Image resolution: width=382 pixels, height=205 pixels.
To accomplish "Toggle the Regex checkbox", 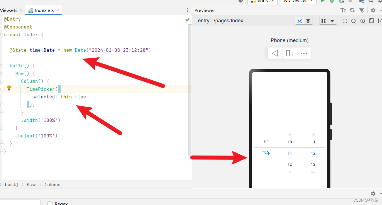I will [x=50, y=203].
